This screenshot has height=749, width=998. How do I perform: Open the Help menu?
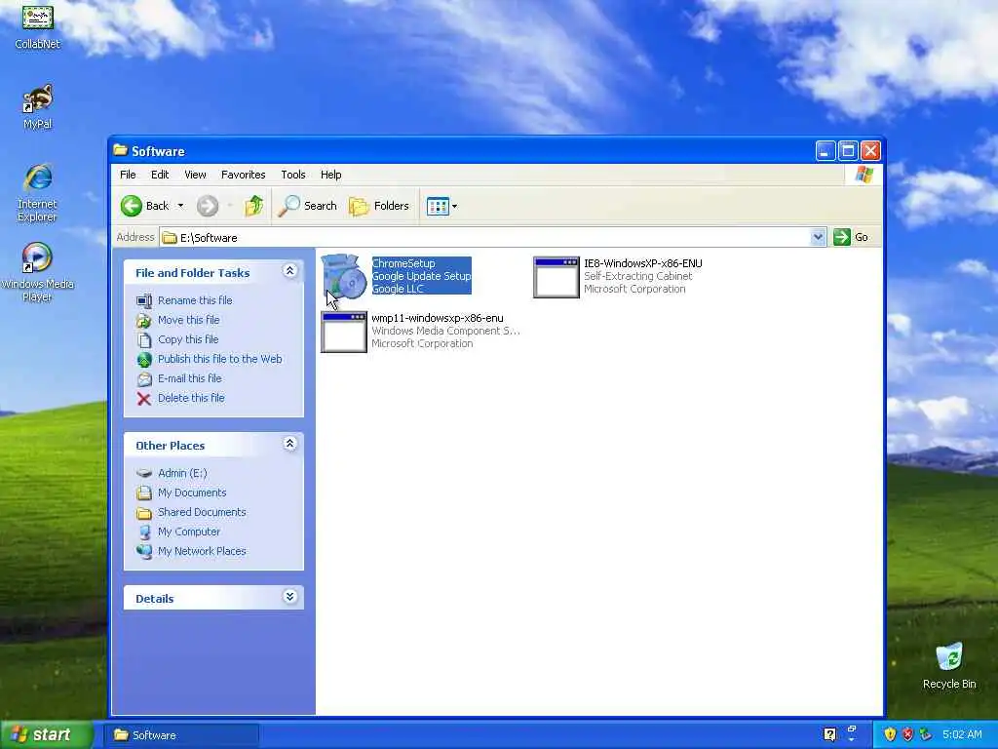(x=330, y=175)
